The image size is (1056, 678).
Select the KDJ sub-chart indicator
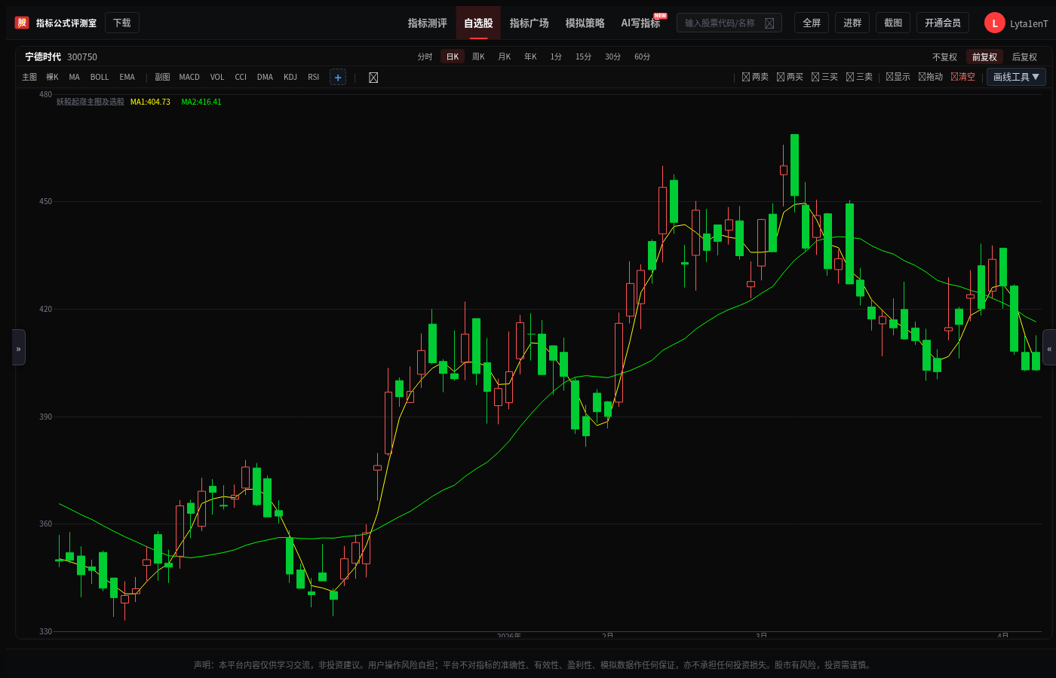290,78
